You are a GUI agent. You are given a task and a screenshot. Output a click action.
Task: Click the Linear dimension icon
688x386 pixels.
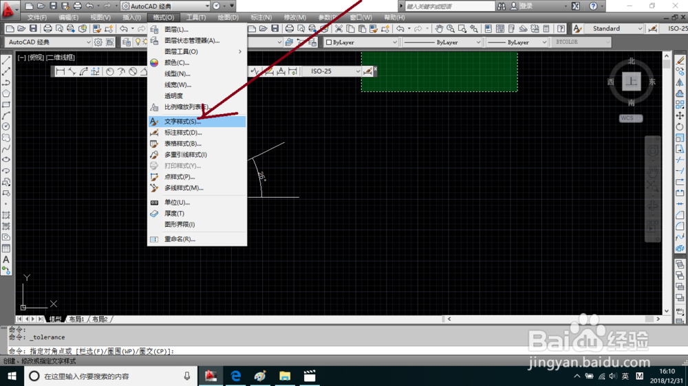pyautogui.click(x=60, y=71)
